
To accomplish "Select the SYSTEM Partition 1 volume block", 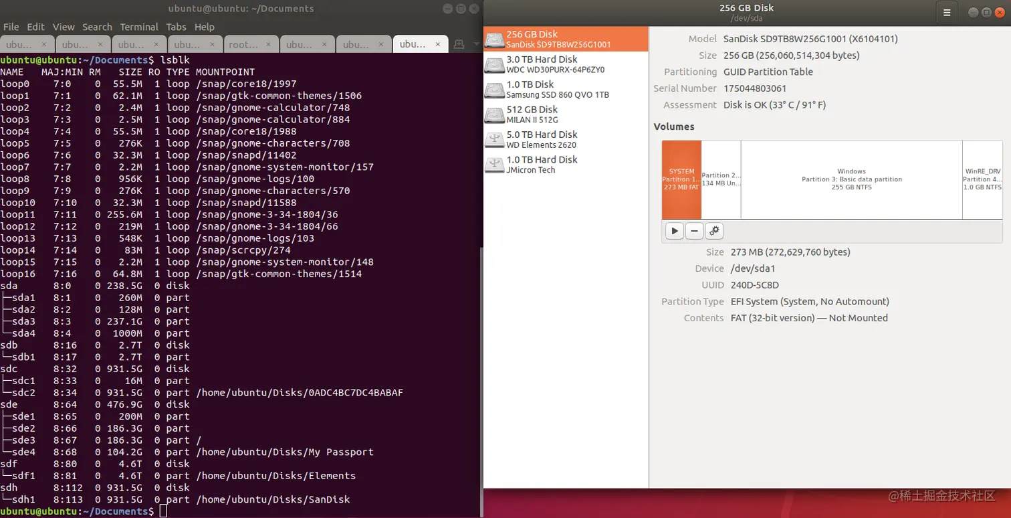I will click(x=681, y=179).
